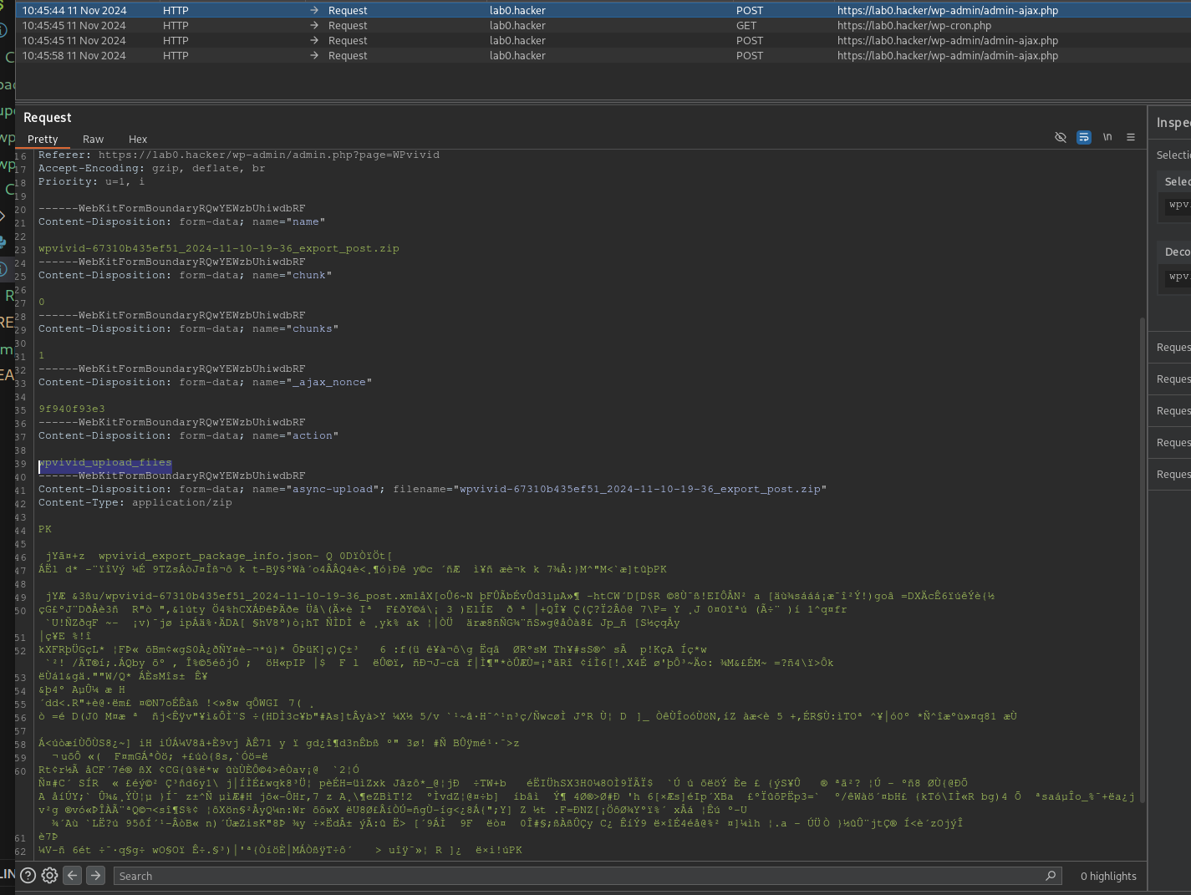Click the Request panel heading
This screenshot has height=895, width=1191.
(x=48, y=118)
